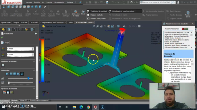The height and width of the screenshot is (110, 197).
Task: Step the minimum value spinner
Action: coord(33,55)
